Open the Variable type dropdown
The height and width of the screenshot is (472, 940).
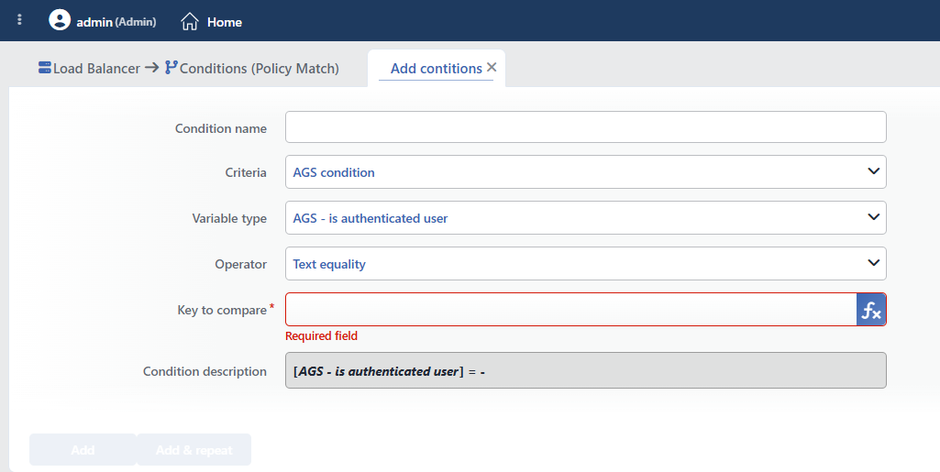click(x=586, y=218)
